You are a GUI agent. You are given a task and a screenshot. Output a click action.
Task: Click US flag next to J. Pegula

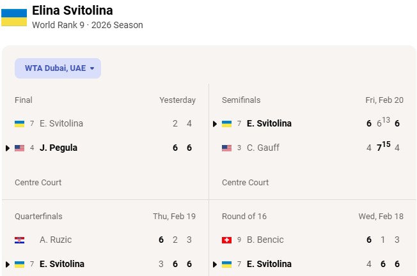point(19,148)
